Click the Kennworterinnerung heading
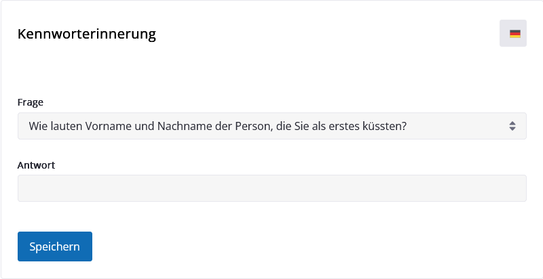Viewport: 543px width, 279px height. [x=87, y=34]
